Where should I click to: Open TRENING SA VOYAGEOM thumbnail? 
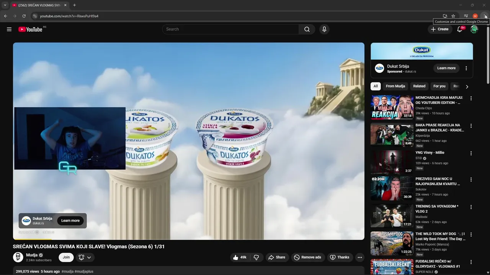[392, 216]
